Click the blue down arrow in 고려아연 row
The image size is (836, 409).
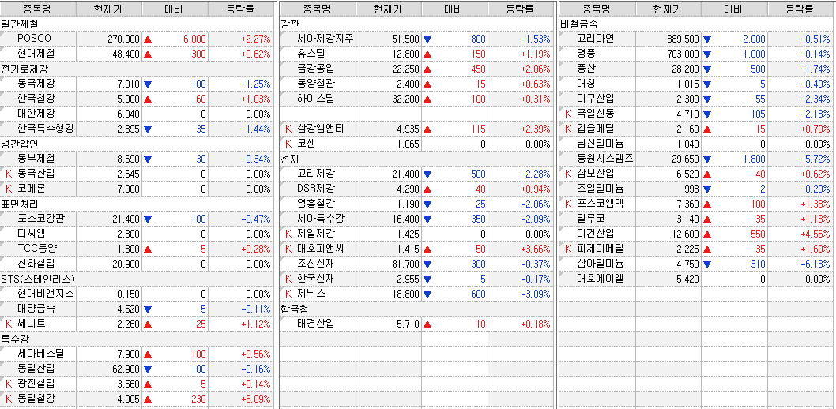(706, 39)
